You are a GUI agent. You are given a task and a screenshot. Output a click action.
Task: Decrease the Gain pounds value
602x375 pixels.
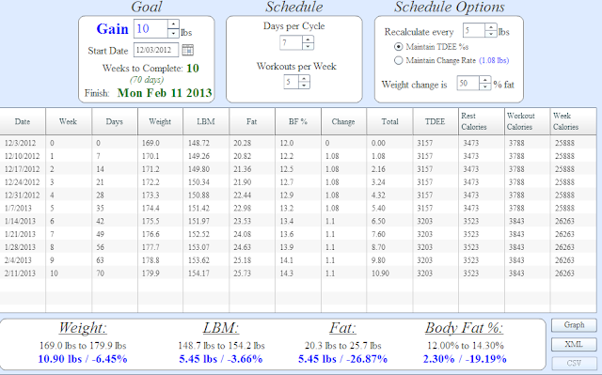point(173,33)
